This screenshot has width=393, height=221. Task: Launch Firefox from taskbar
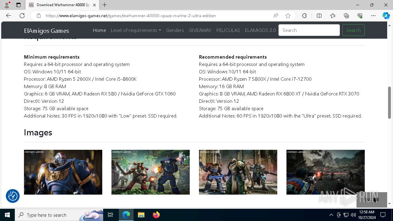pyautogui.click(x=156, y=215)
